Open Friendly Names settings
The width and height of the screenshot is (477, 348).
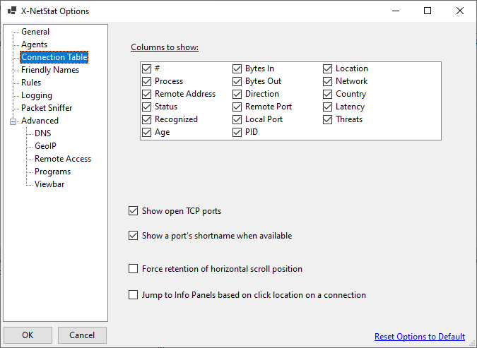(x=50, y=70)
